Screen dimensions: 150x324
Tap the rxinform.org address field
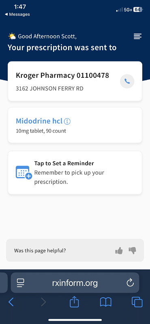pos(75,283)
